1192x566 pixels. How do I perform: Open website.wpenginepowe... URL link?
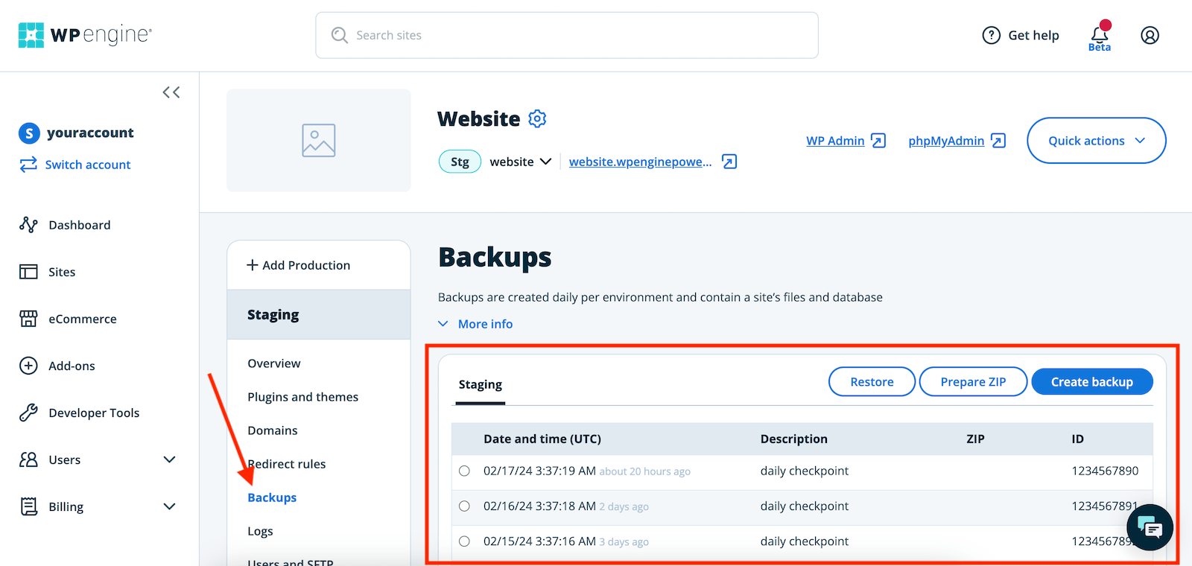[x=641, y=162]
